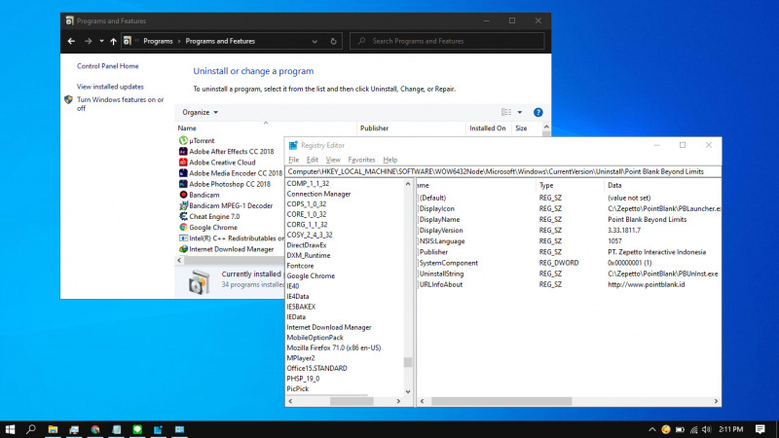This screenshot has height=438, width=779.
Task: Select Google Chrome registry key in tree
Action: coord(311,275)
